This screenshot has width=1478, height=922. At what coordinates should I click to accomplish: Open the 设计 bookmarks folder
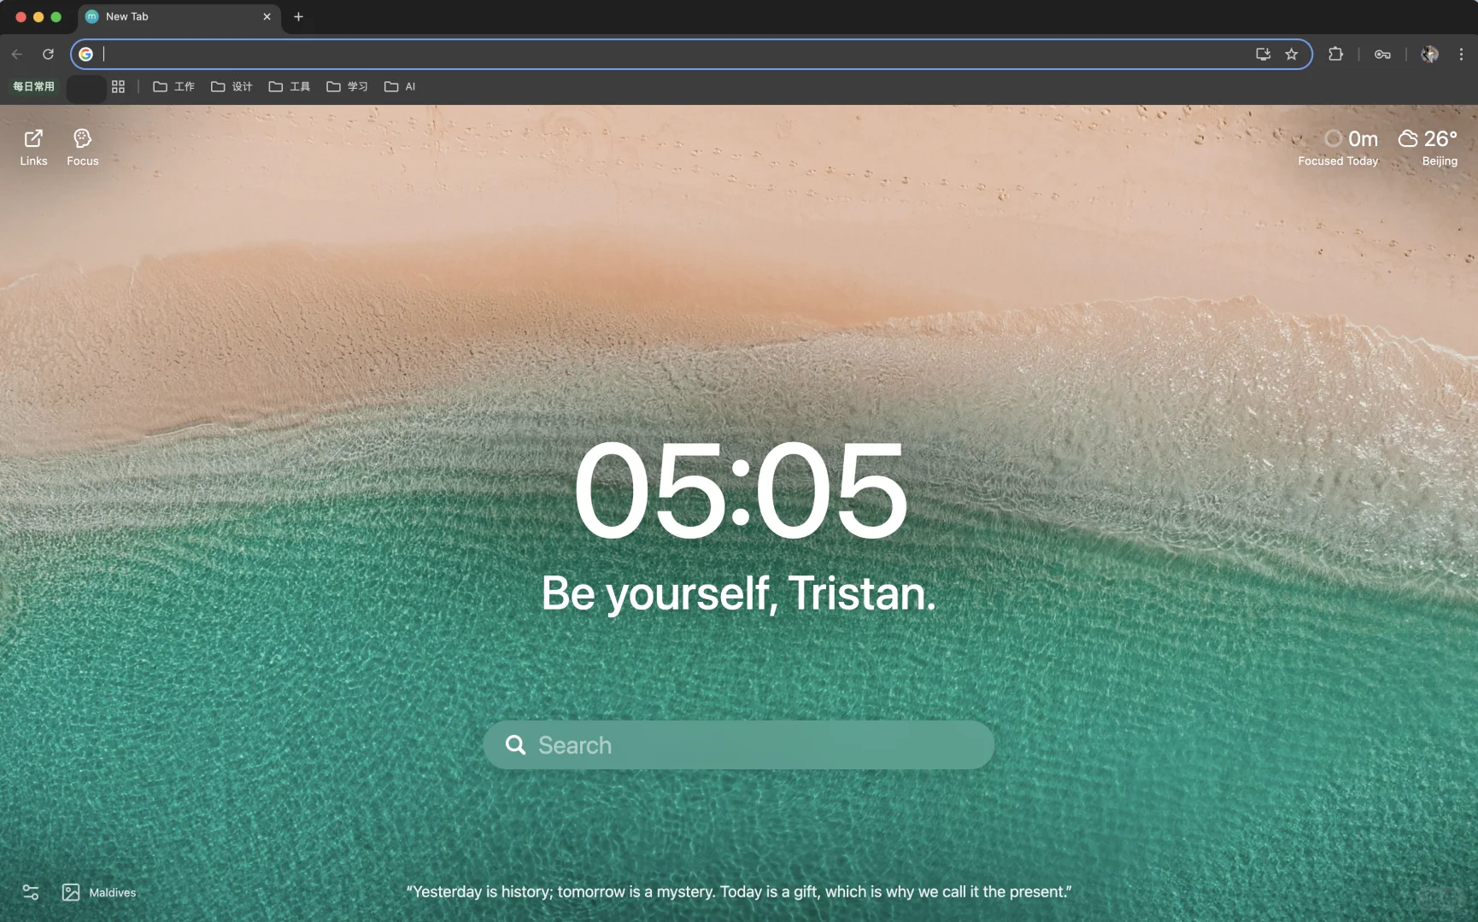tap(232, 86)
